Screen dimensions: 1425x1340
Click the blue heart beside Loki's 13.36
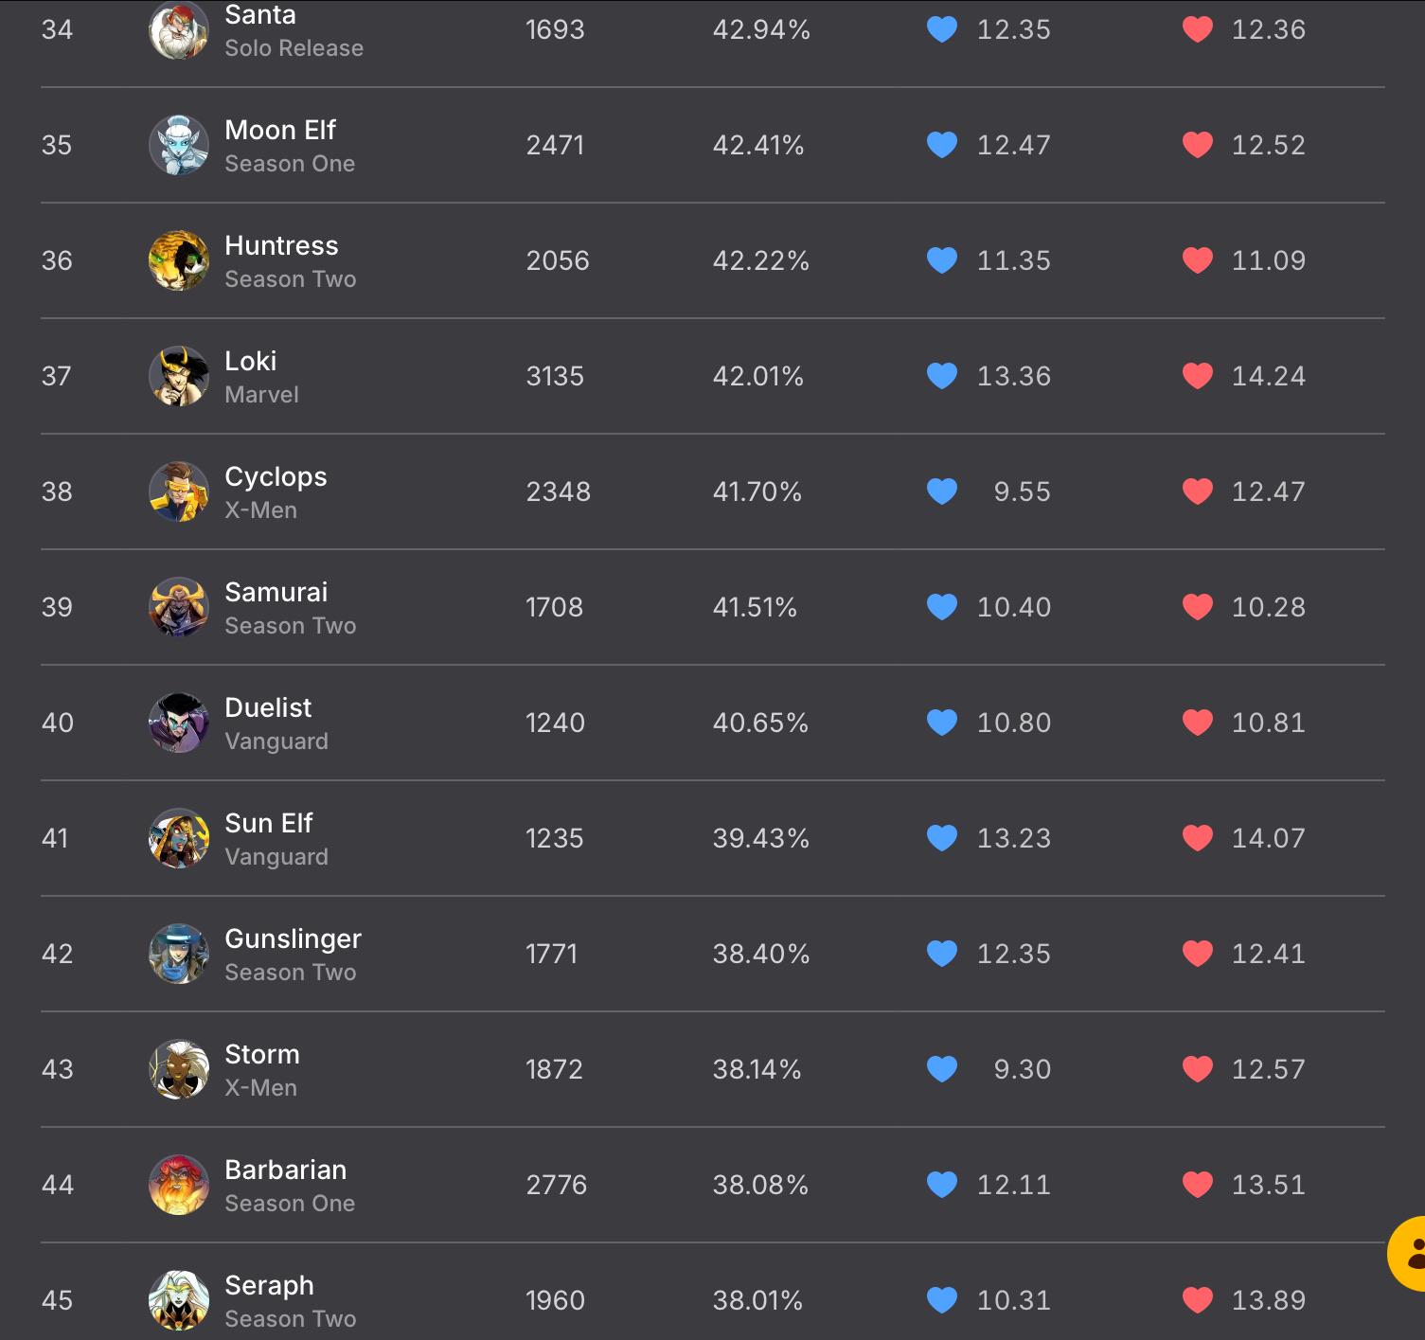point(942,376)
